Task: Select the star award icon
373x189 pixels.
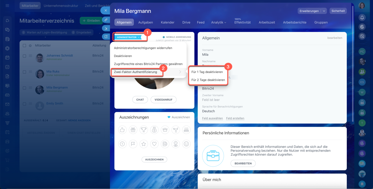Action: [144, 143]
